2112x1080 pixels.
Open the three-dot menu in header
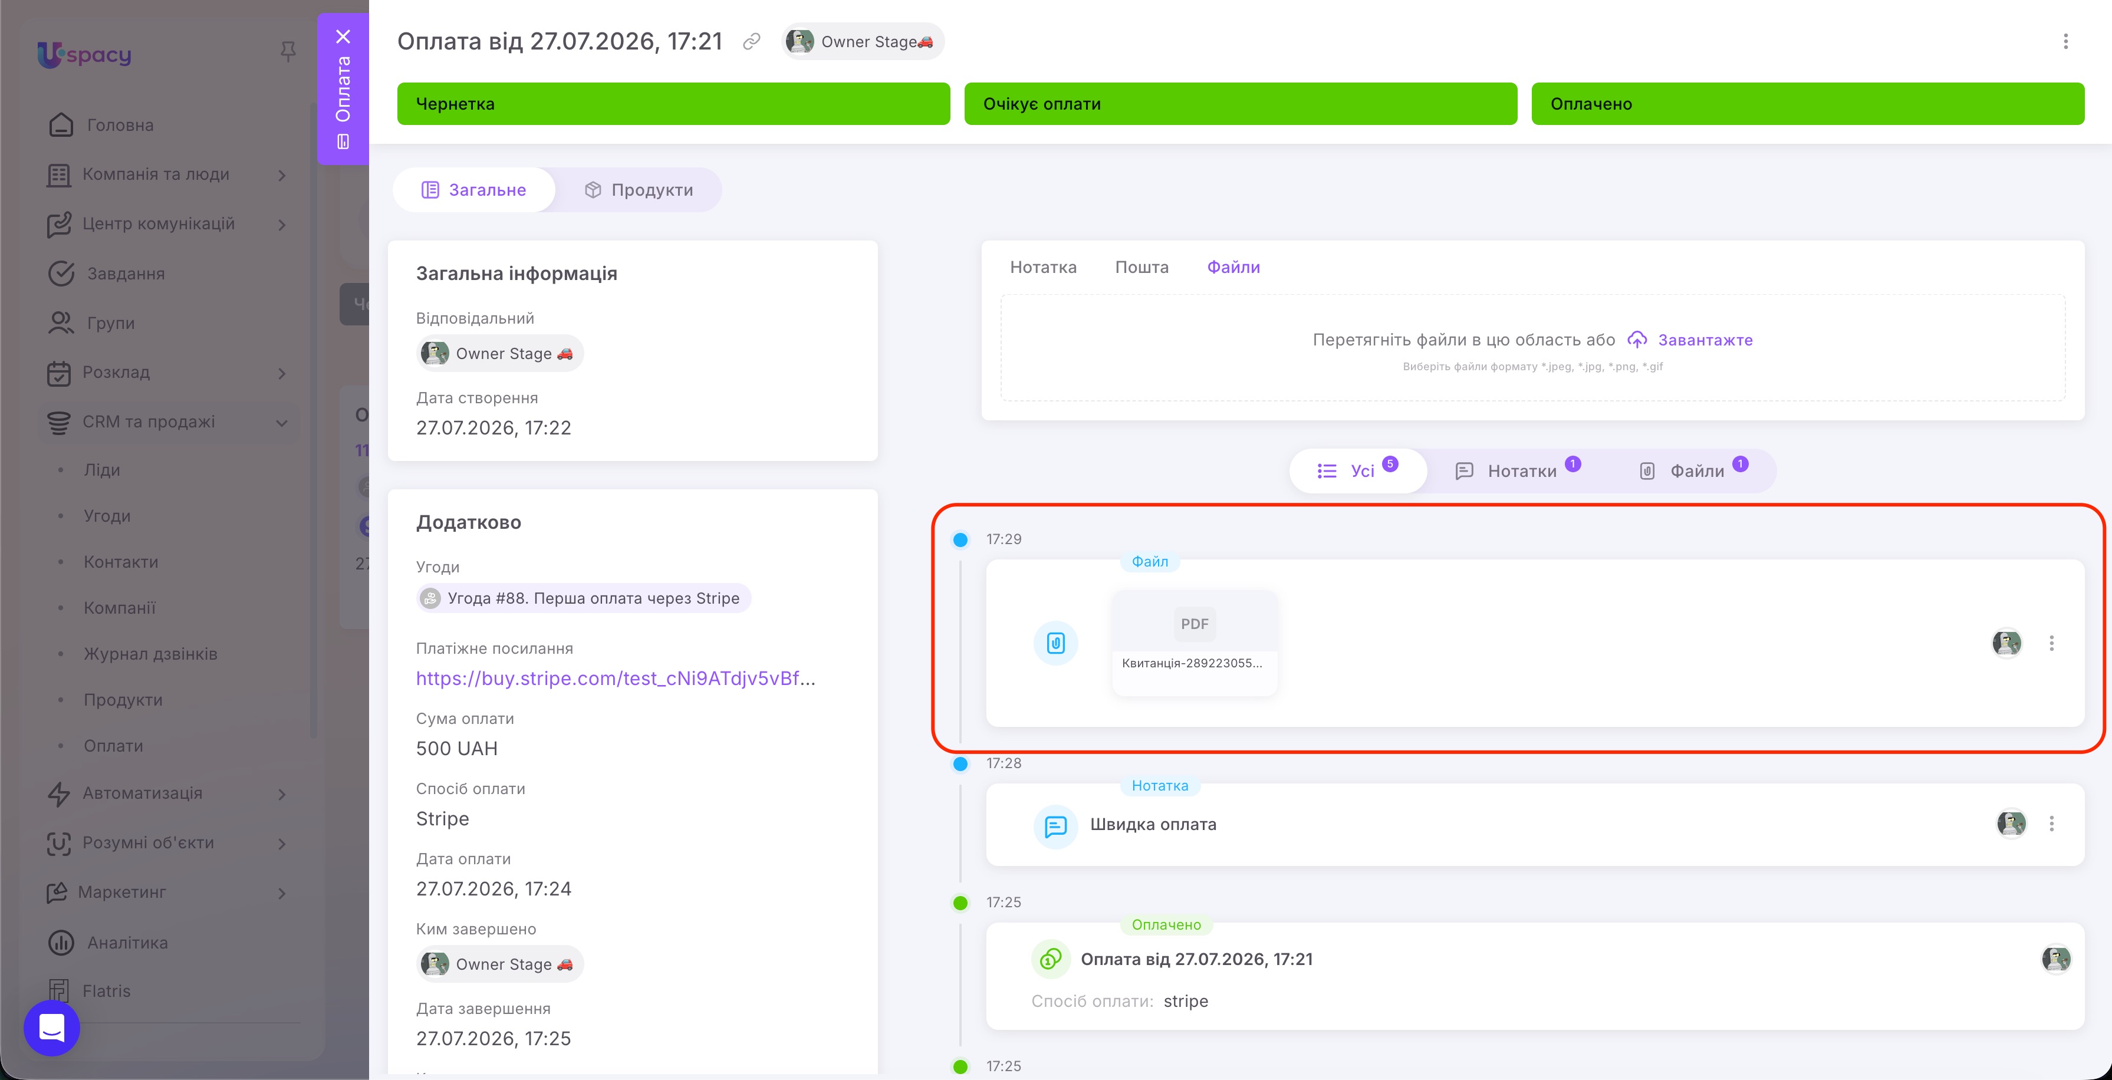(2065, 42)
